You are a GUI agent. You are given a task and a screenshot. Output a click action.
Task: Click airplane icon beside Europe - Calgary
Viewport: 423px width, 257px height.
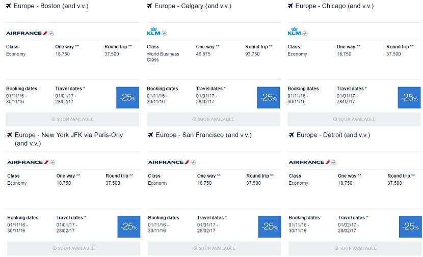coord(149,6)
